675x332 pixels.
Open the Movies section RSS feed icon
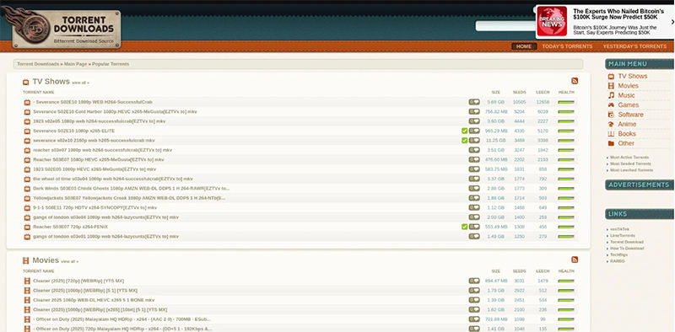coord(575,260)
